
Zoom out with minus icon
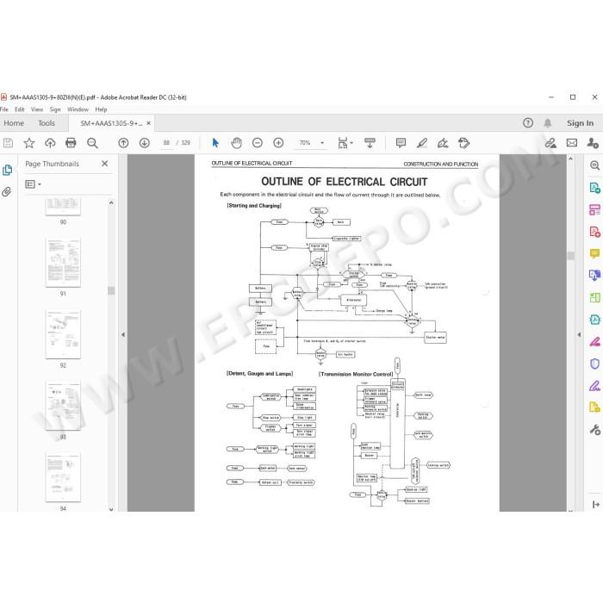[x=258, y=143]
